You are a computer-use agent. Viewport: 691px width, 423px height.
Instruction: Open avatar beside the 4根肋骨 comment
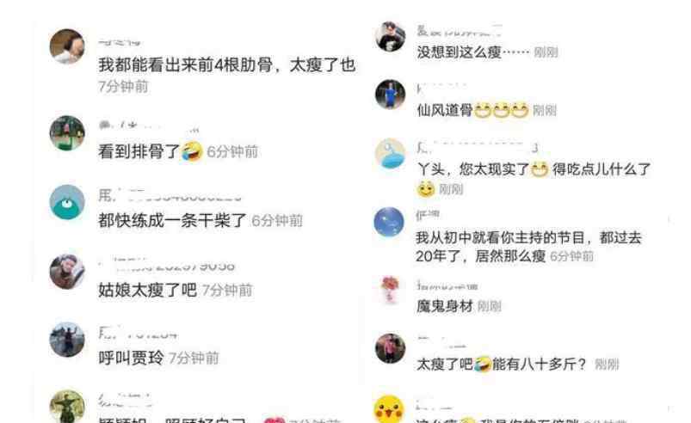coord(67,46)
